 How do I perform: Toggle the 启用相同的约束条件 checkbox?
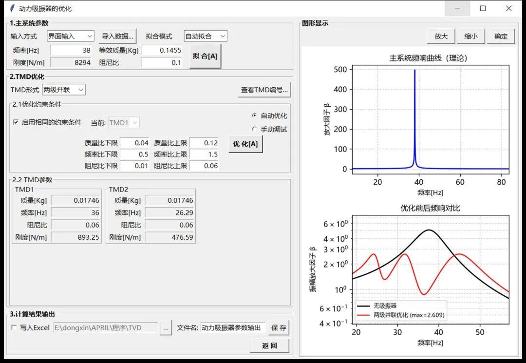click(16, 122)
